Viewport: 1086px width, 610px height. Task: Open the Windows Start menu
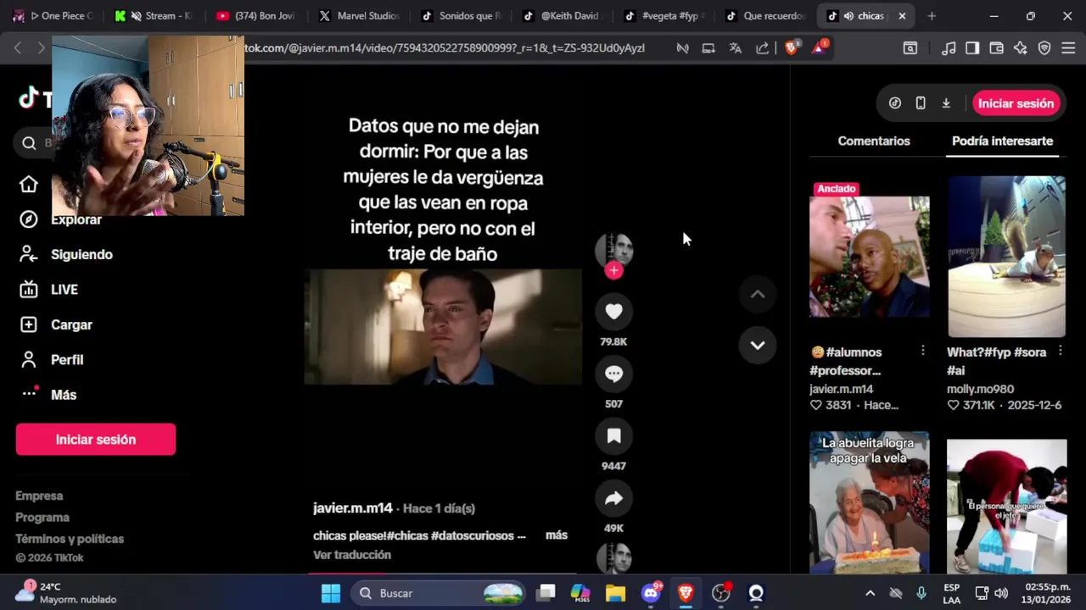click(x=331, y=593)
